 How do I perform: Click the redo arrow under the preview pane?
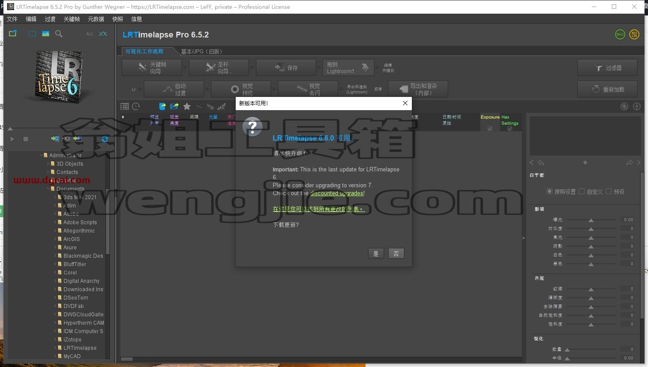[x=629, y=163]
